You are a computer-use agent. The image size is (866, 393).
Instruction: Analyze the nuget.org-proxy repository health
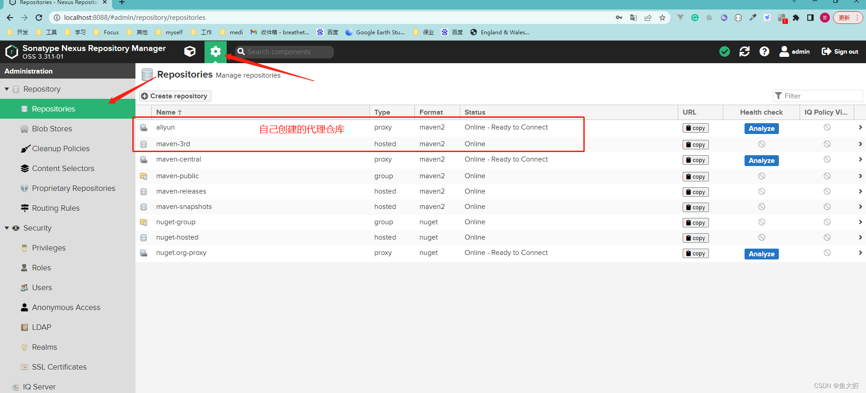pyautogui.click(x=761, y=254)
